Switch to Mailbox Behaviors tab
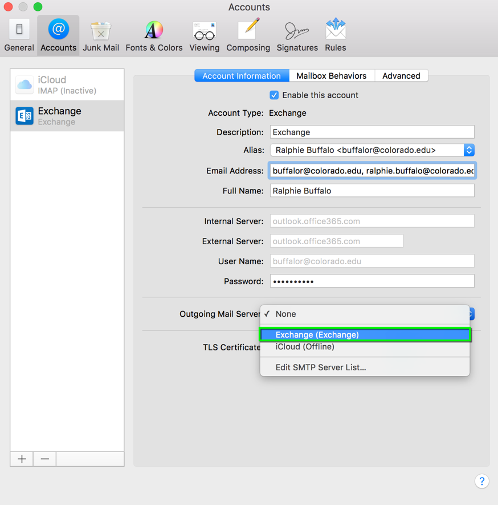 tap(332, 76)
